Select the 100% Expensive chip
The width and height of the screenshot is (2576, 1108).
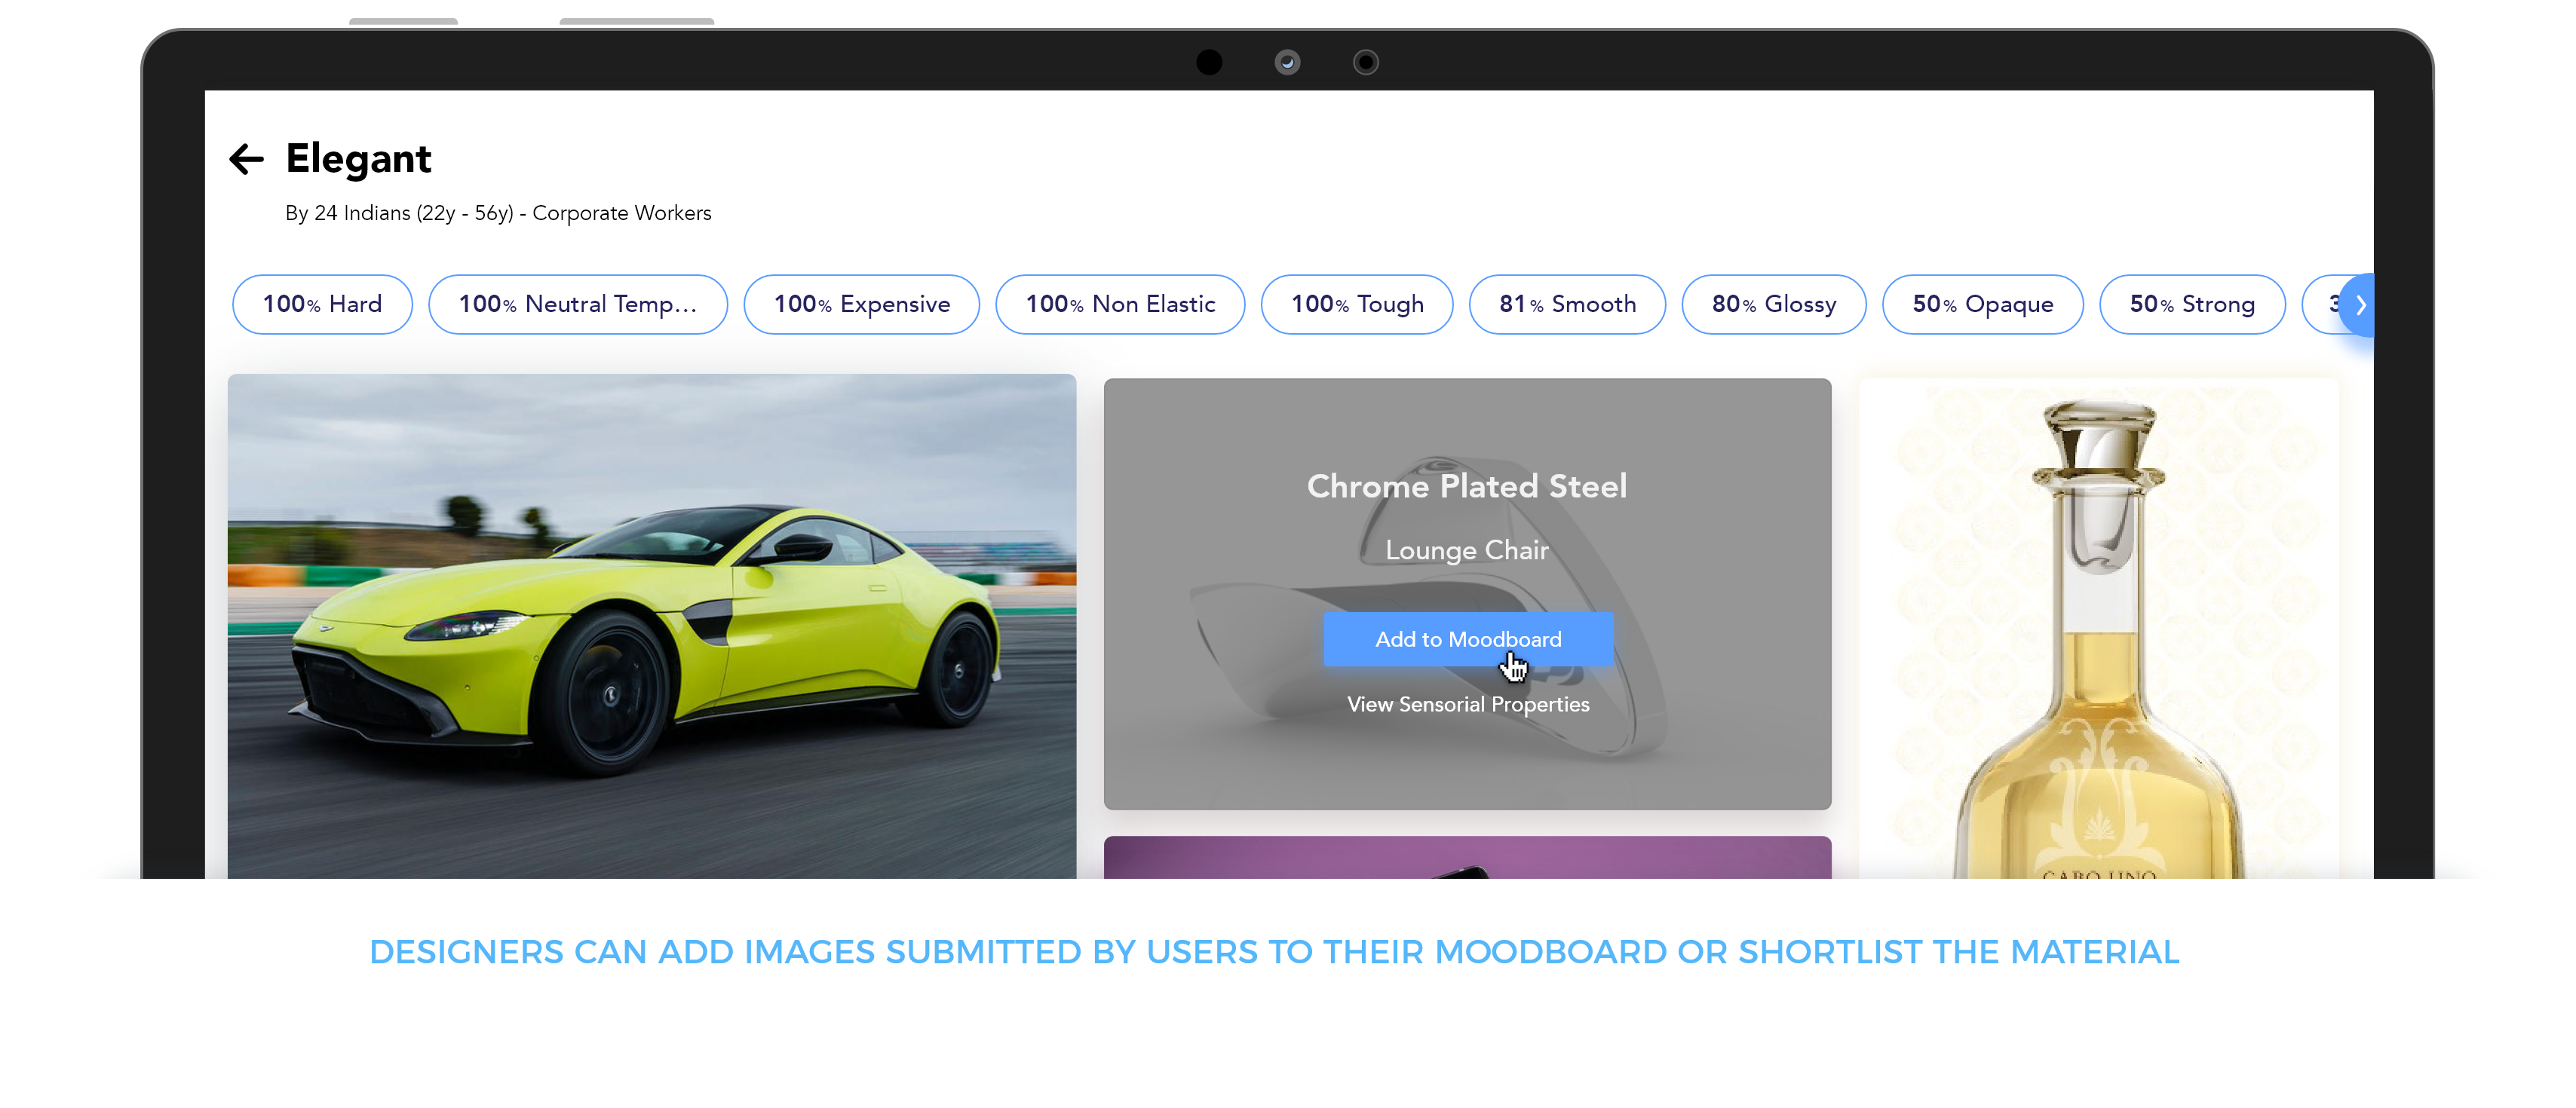861,304
